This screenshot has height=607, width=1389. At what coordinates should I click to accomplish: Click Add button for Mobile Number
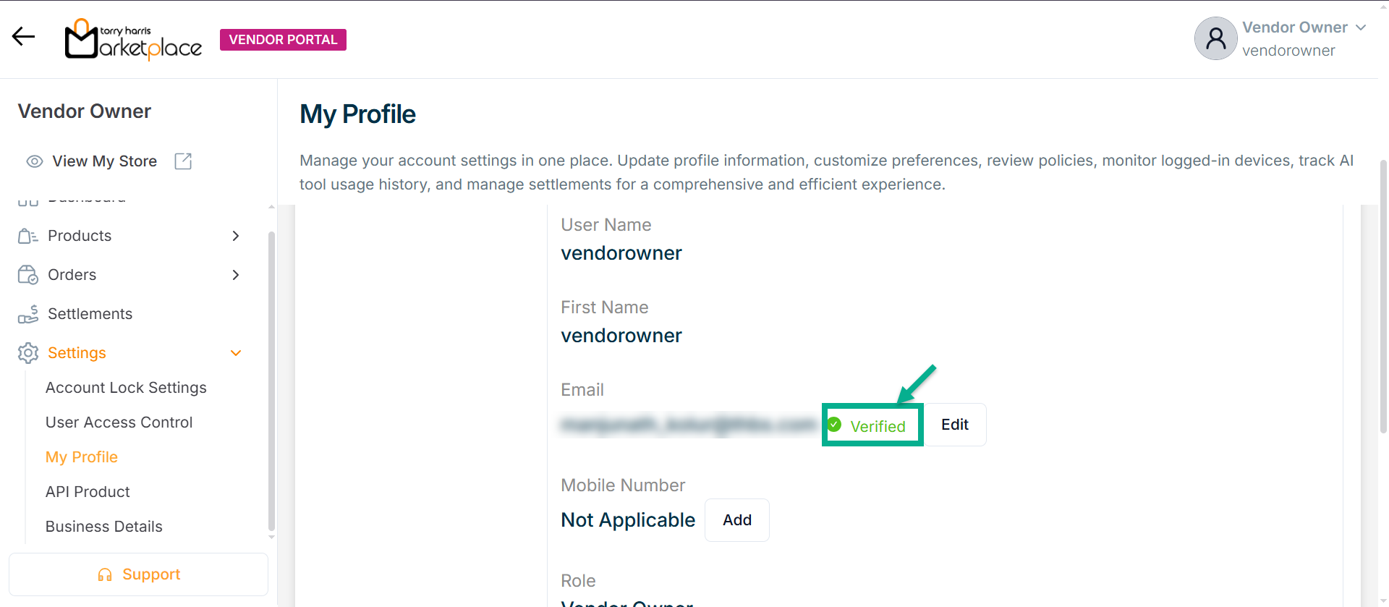736,520
